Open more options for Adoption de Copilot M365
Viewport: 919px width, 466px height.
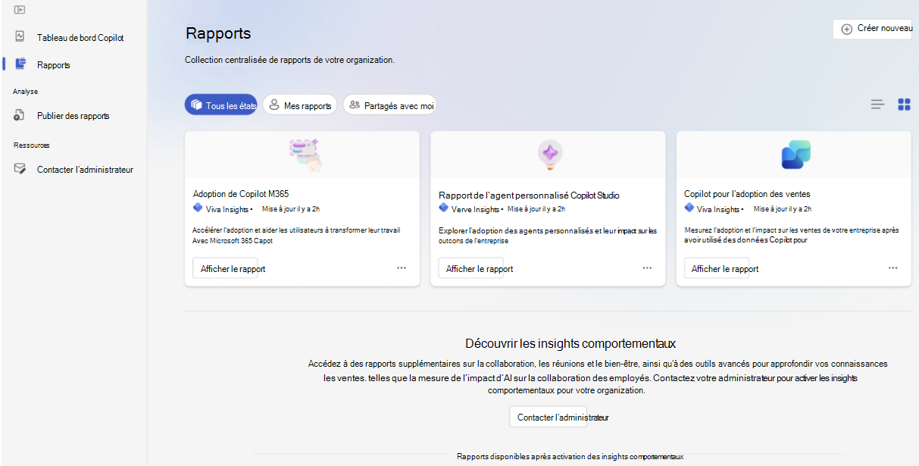[402, 267]
